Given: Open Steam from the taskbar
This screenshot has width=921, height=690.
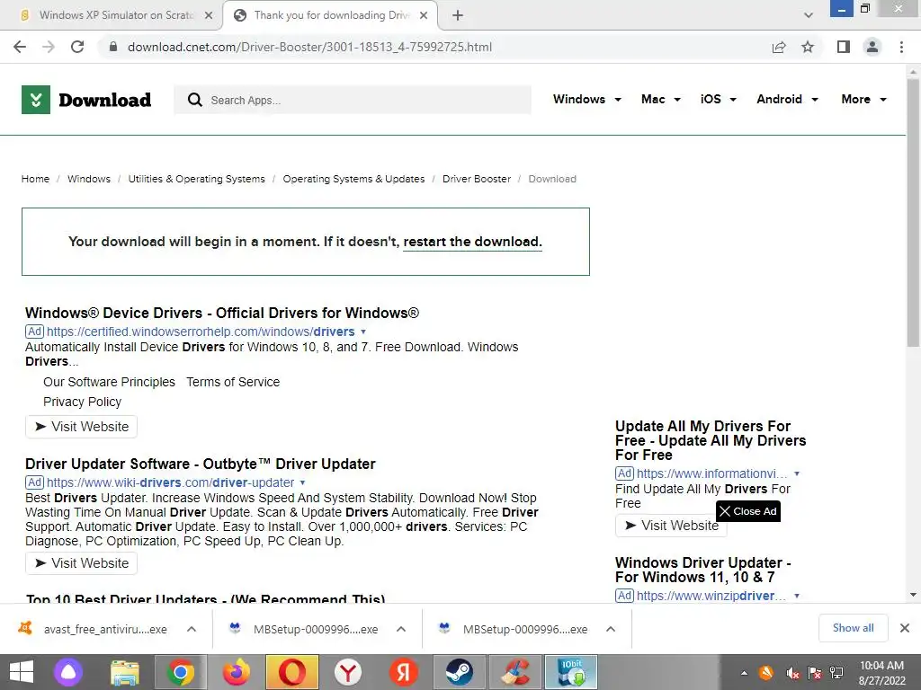Looking at the screenshot, I should point(460,672).
